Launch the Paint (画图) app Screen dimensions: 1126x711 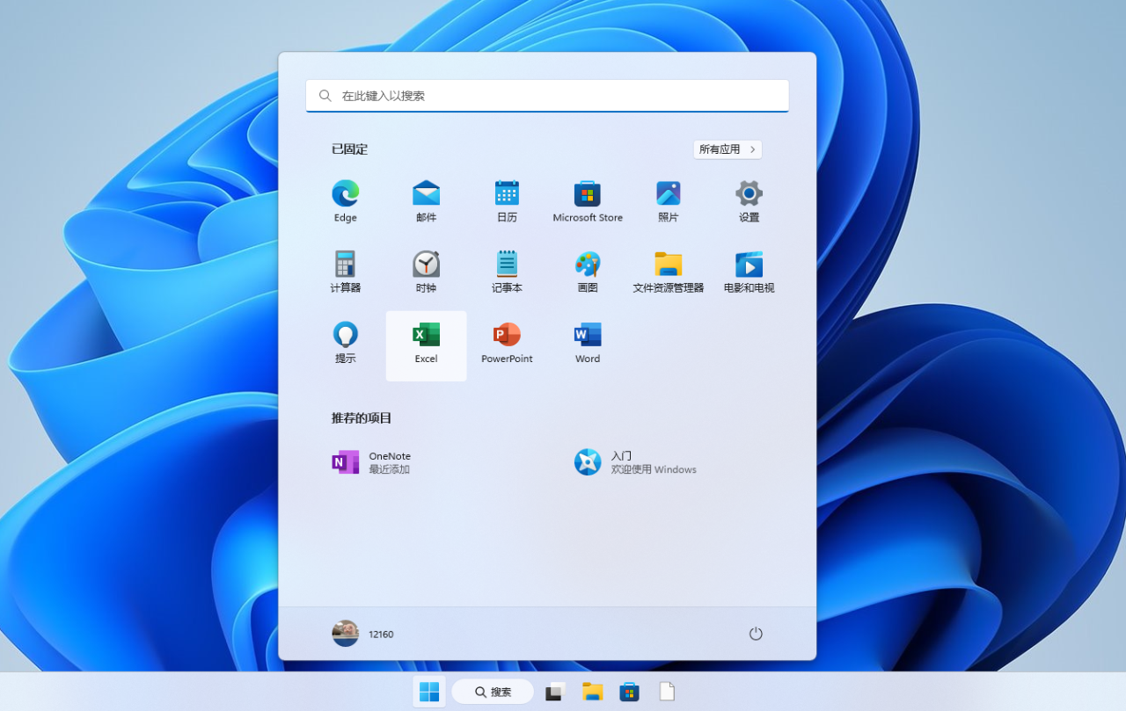[x=588, y=272]
